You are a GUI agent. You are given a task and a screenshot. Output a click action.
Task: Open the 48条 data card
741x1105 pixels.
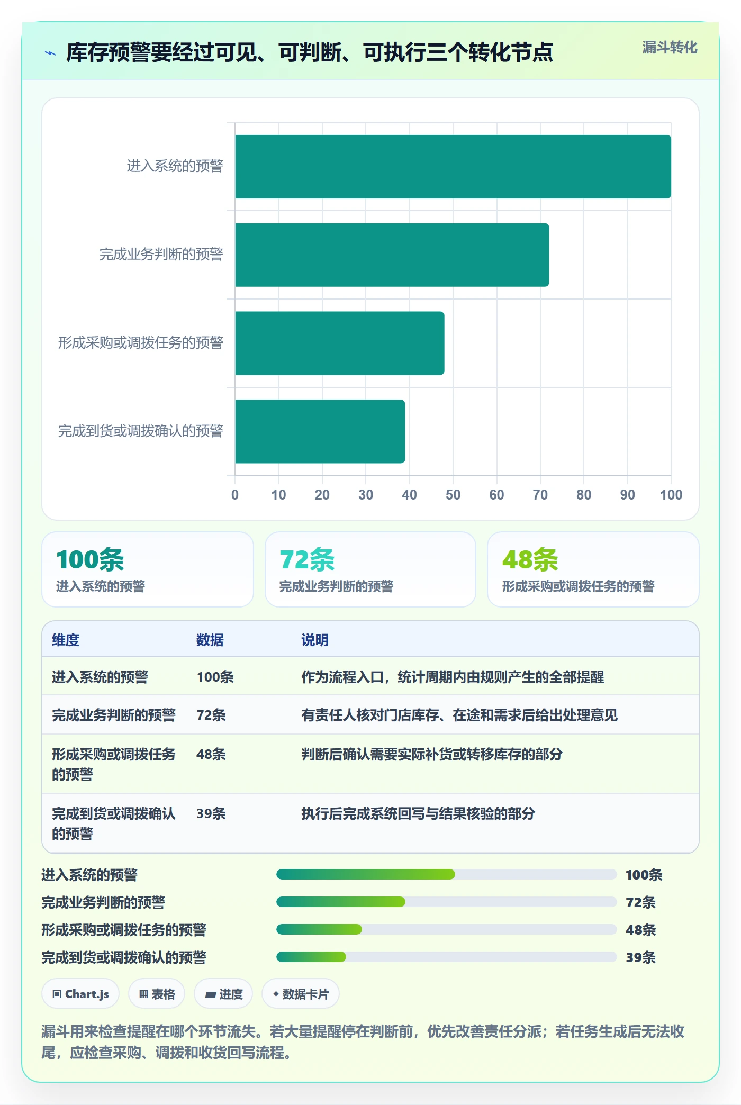point(593,569)
